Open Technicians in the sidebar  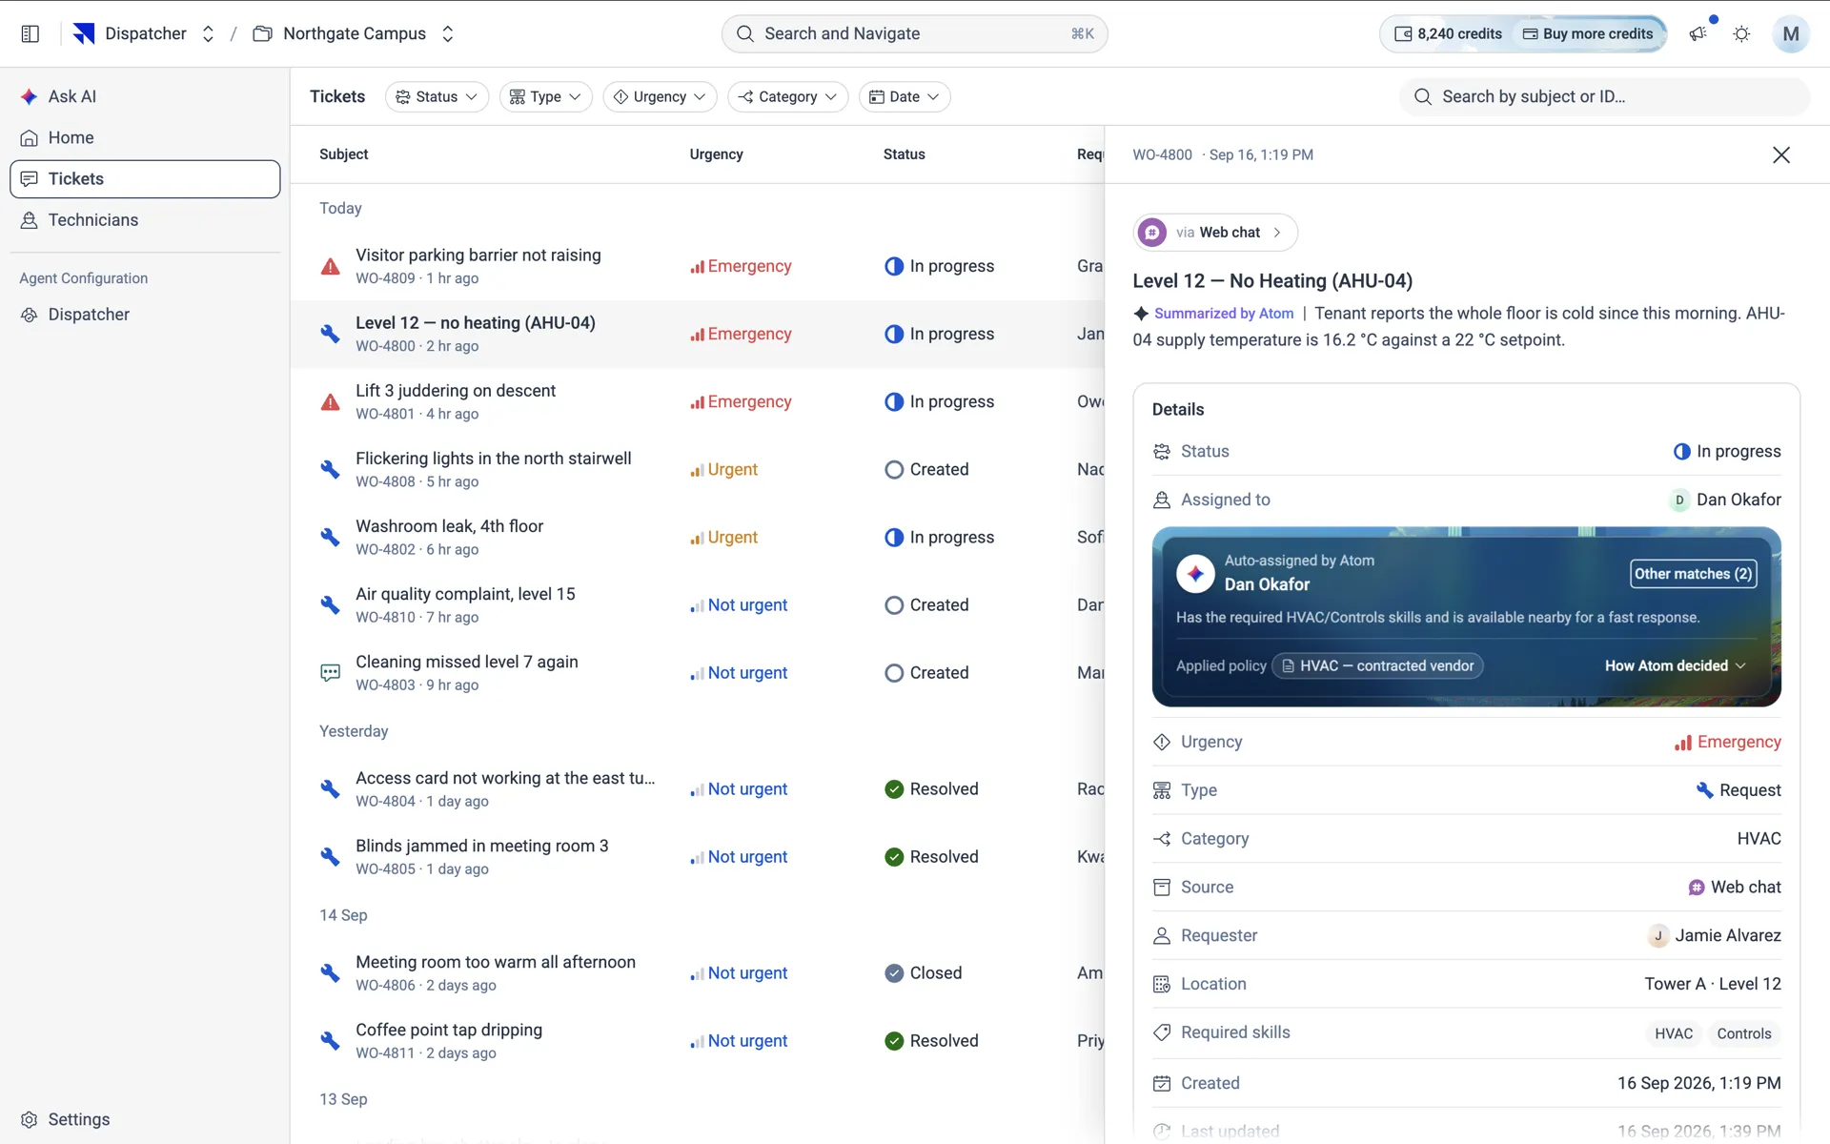pyautogui.click(x=145, y=219)
